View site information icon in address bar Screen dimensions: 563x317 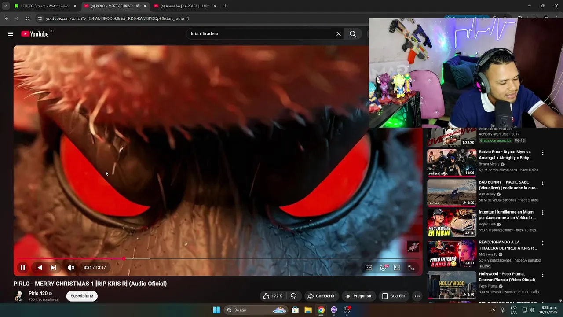click(40, 18)
